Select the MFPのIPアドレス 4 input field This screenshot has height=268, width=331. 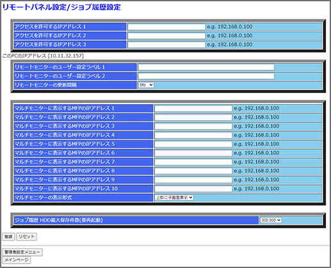click(x=193, y=136)
